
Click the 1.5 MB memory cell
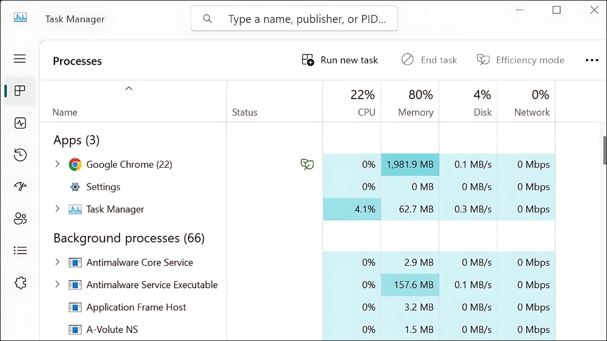pyautogui.click(x=410, y=330)
